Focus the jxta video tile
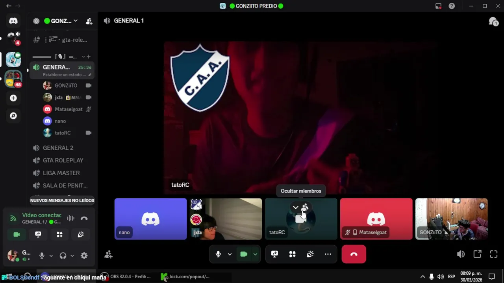Screen dimensions: 504x283 tap(226, 219)
